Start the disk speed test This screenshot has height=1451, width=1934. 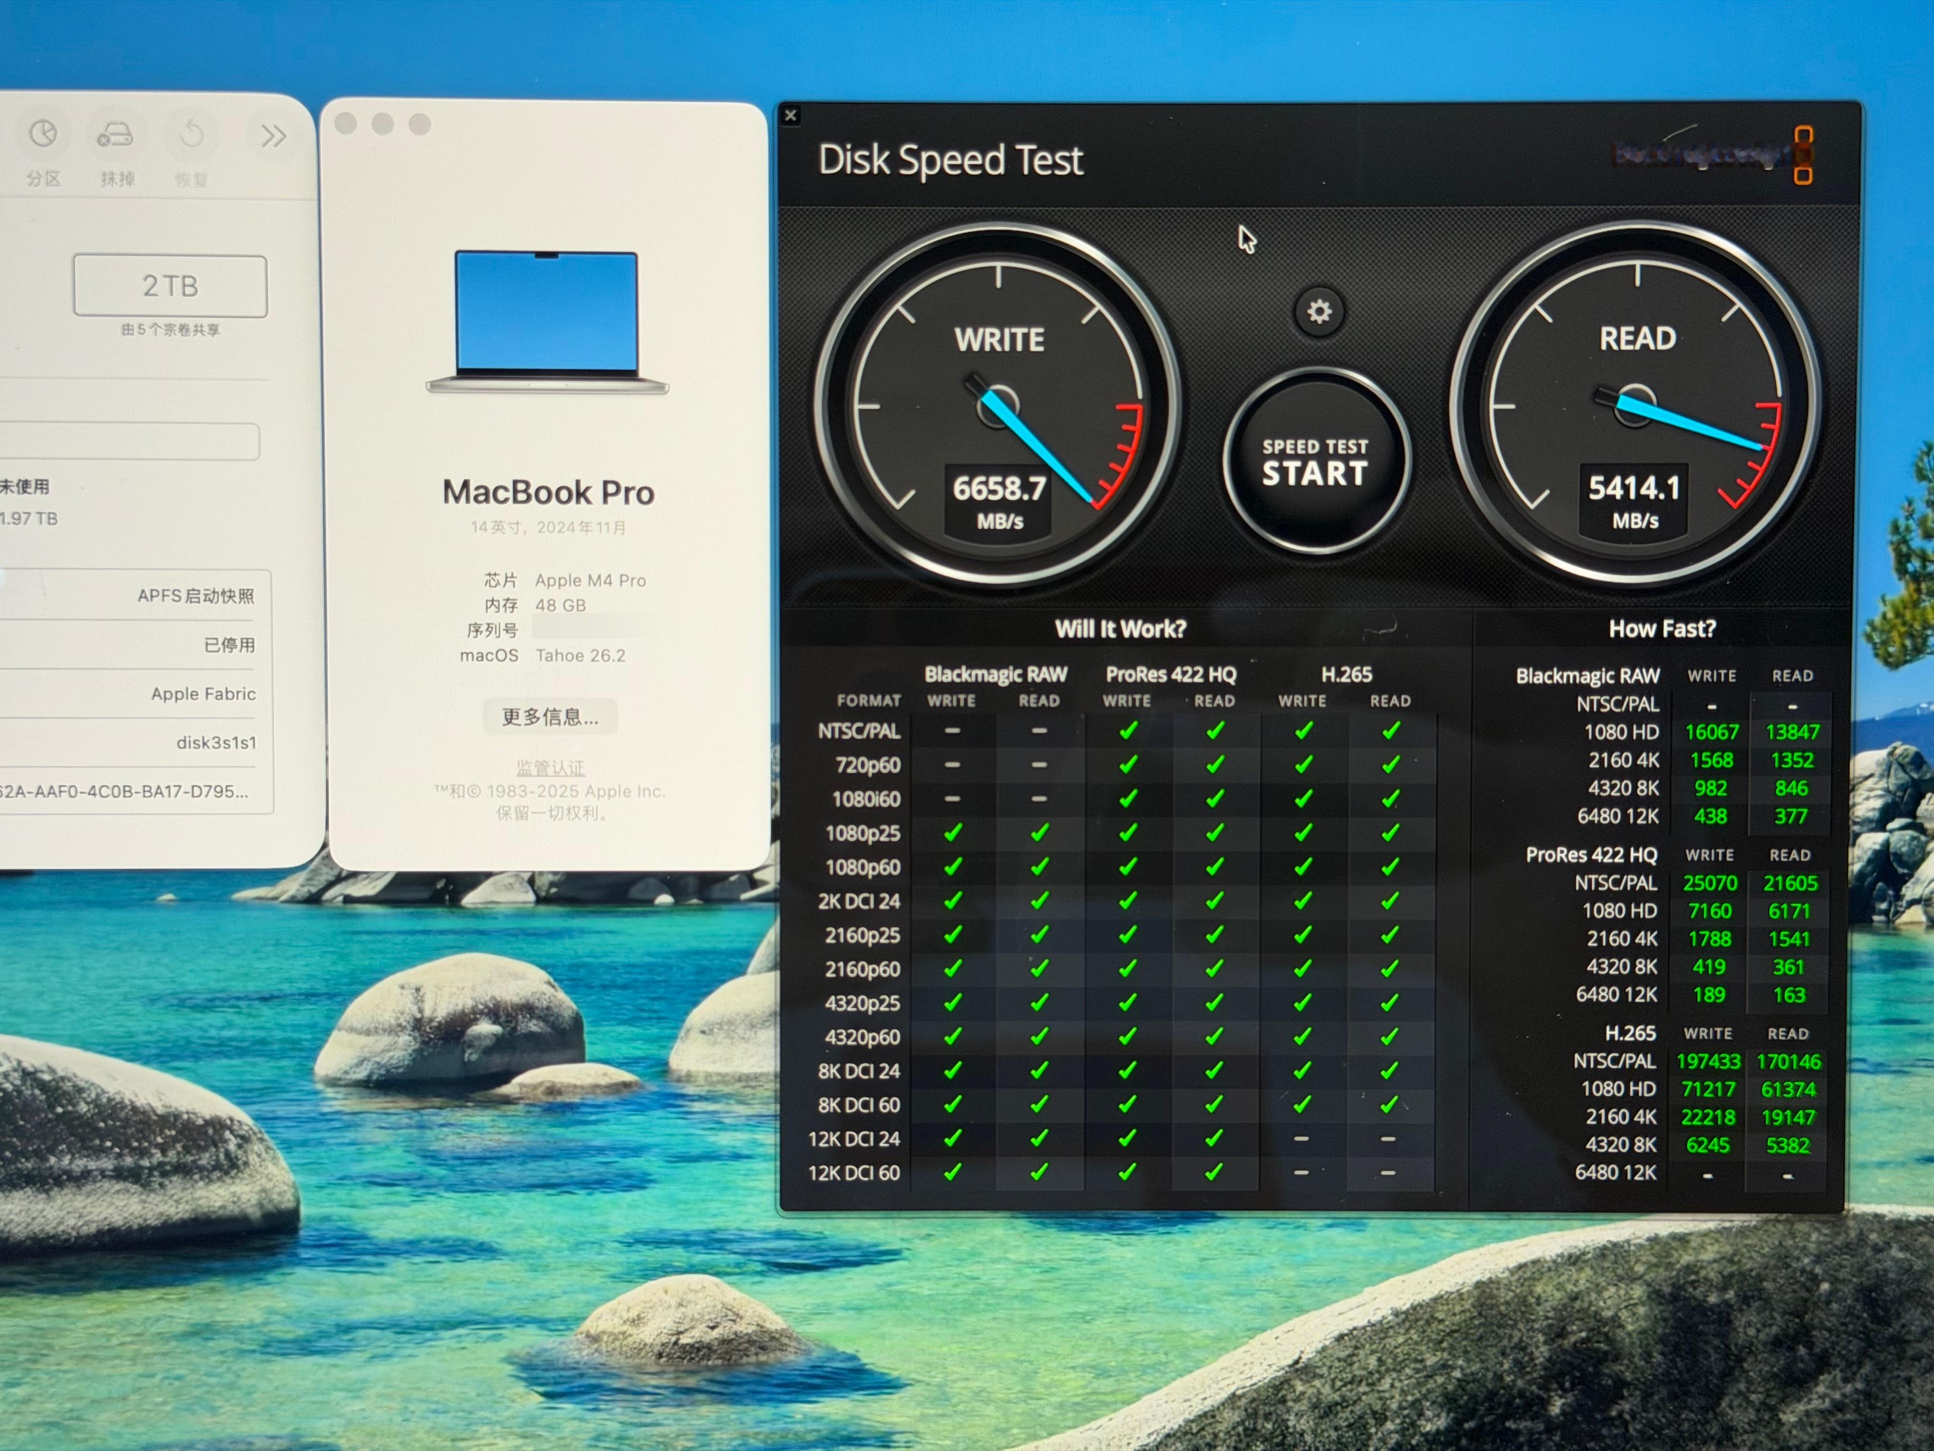pos(1315,461)
